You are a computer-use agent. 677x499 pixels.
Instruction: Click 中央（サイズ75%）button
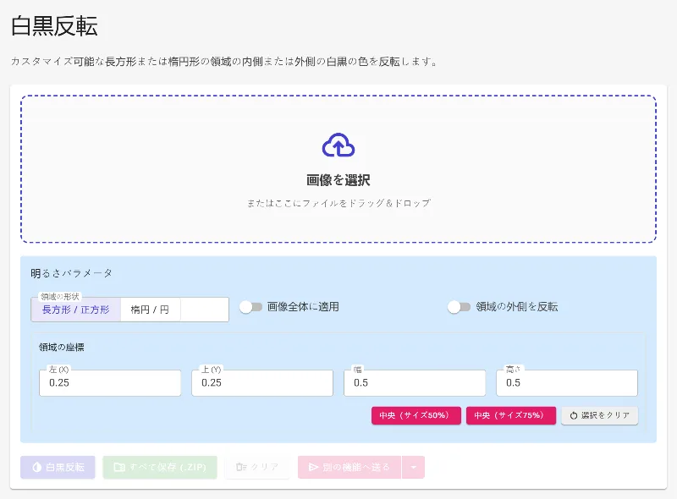click(511, 415)
